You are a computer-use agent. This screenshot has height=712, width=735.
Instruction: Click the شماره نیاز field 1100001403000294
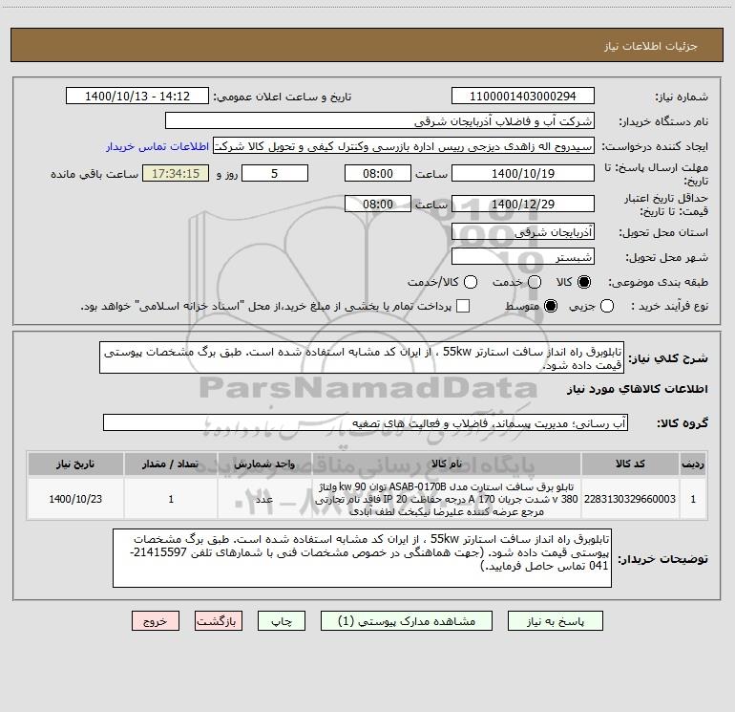[523, 97]
